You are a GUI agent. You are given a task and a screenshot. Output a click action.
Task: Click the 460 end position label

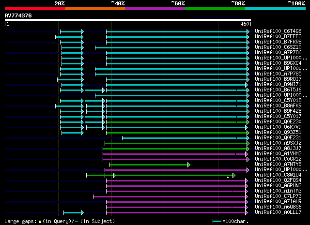[x=245, y=24]
